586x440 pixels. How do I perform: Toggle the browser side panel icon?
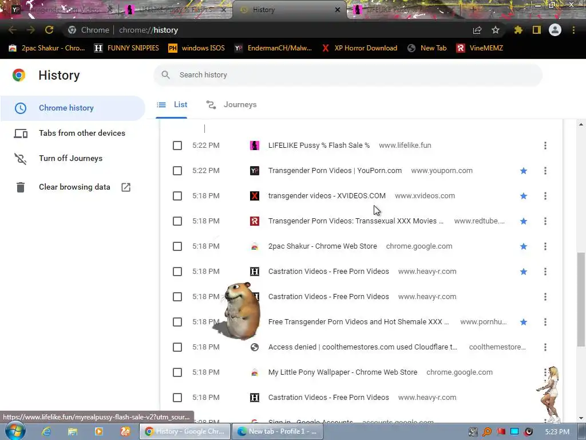point(537,30)
